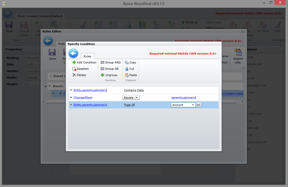Delete the selected condition
Image resolution: width=288 pixels, height=187 pixels.
coord(79,75)
